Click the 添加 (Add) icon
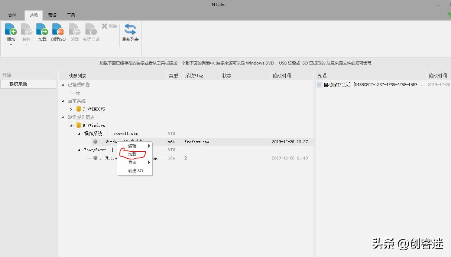This screenshot has width=451, height=257. [x=11, y=33]
